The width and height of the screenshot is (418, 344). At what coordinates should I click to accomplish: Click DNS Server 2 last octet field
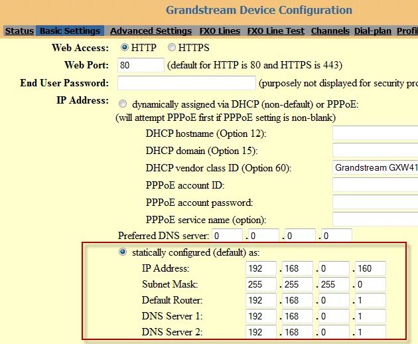(370, 332)
